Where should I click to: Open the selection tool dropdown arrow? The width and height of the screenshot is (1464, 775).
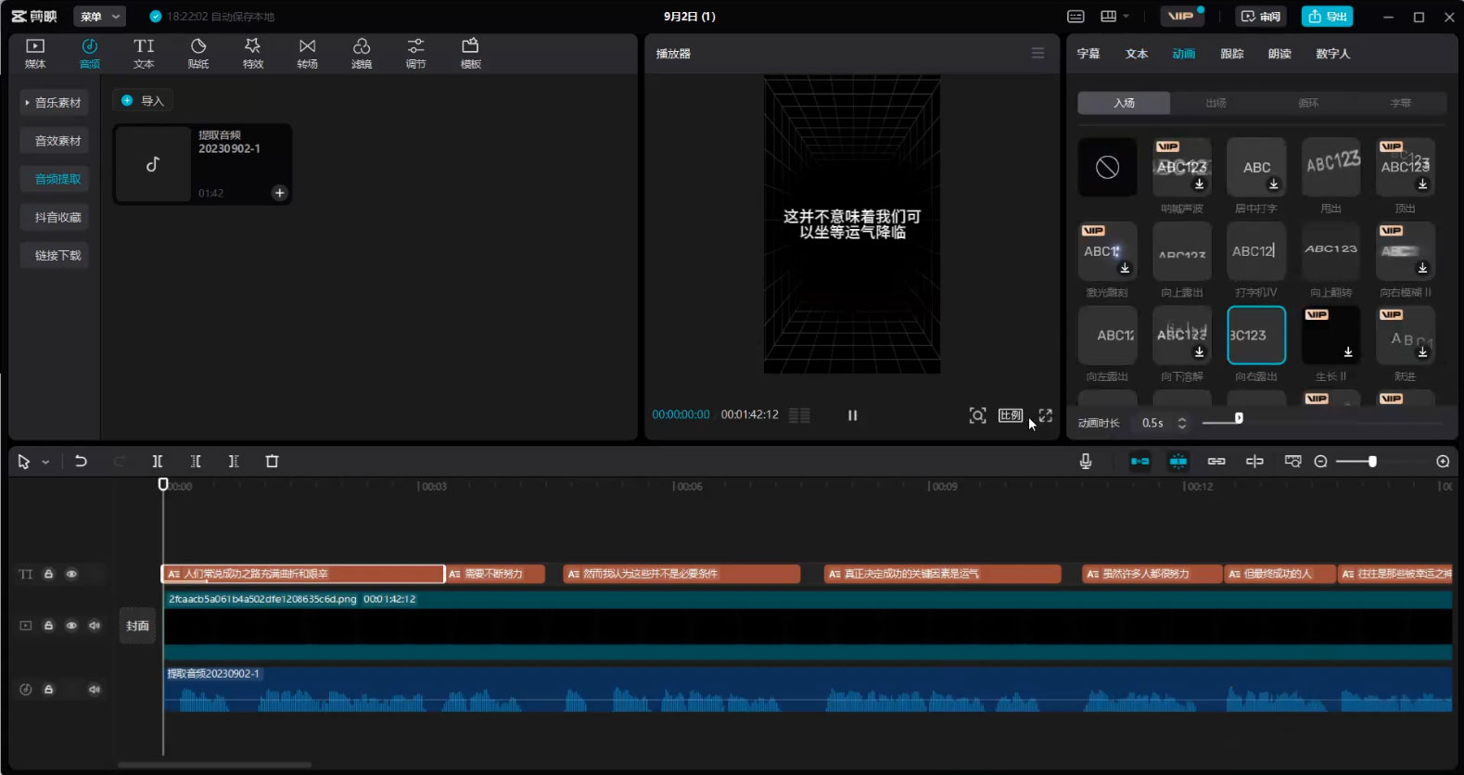point(45,462)
